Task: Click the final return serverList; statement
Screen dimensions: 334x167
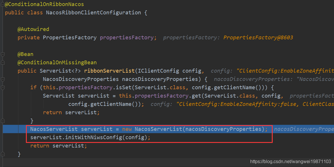Action: (x=58, y=146)
